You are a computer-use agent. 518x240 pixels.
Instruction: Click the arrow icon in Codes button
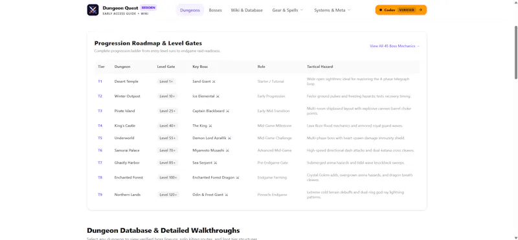[420, 10]
